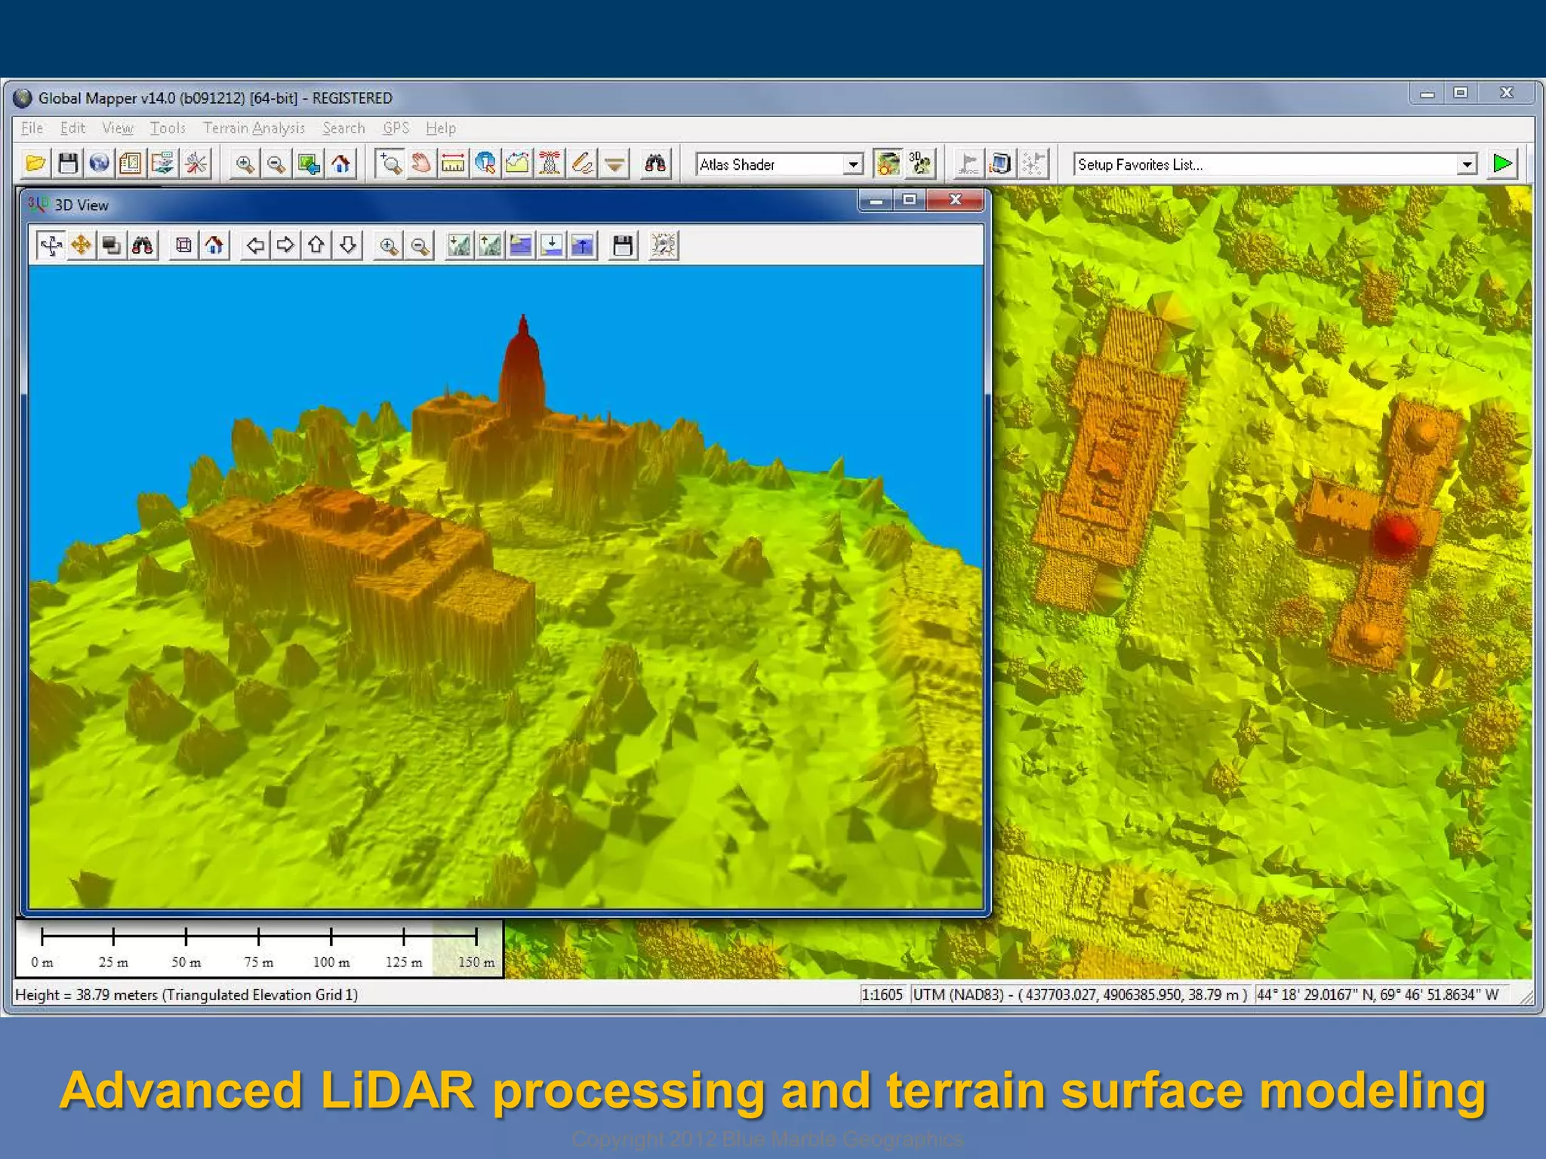
Task: Click the red highlighted dome on the map
Action: 1395,534
